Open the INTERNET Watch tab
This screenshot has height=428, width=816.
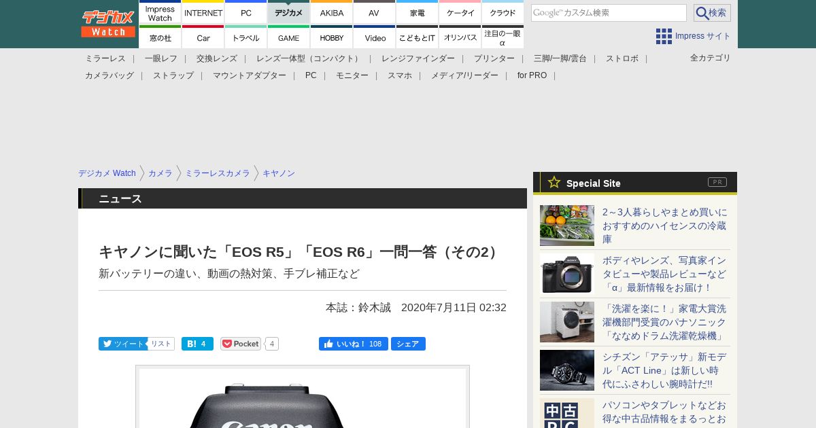[203, 12]
